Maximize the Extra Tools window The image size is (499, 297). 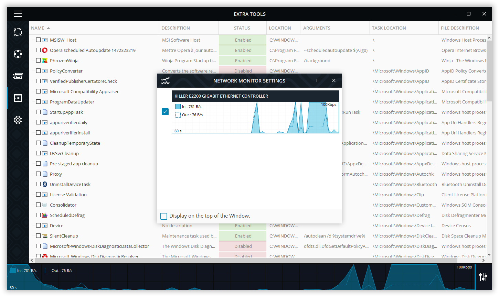click(x=469, y=14)
